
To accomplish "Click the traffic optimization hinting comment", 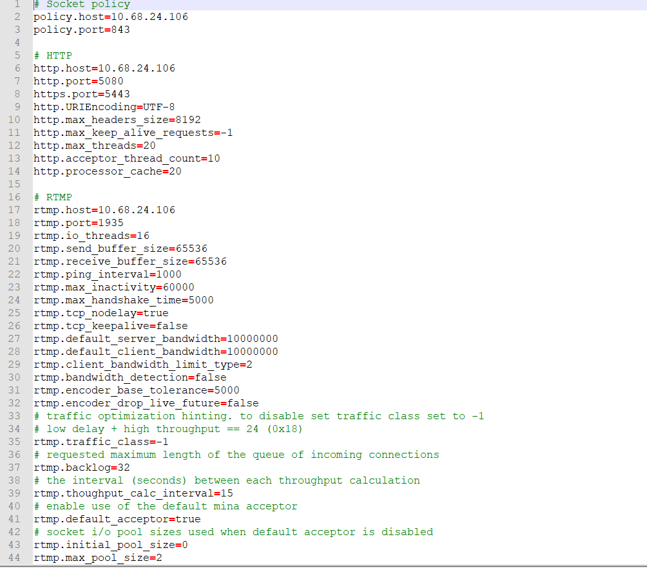I will click(258, 417).
